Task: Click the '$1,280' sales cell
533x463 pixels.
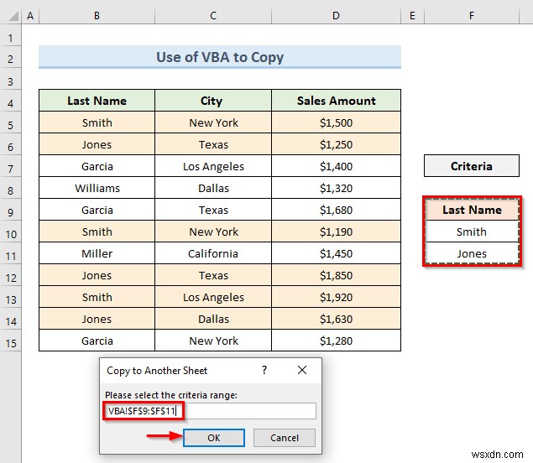Action: coord(337,341)
